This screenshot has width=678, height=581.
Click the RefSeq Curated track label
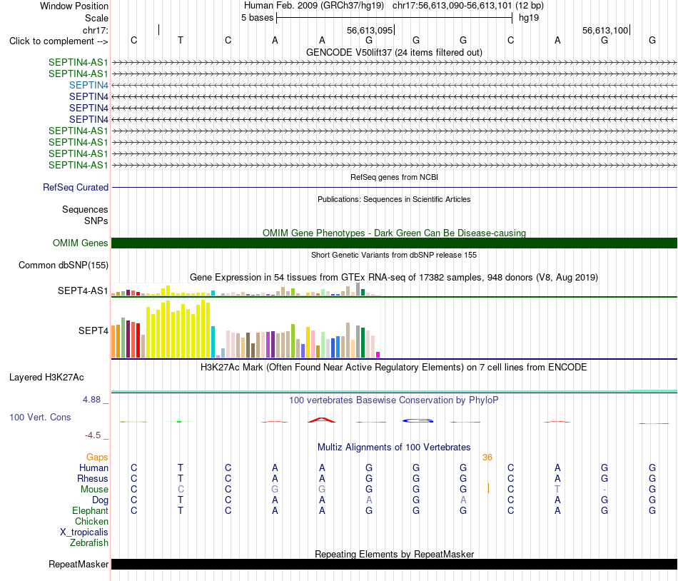pos(76,187)
